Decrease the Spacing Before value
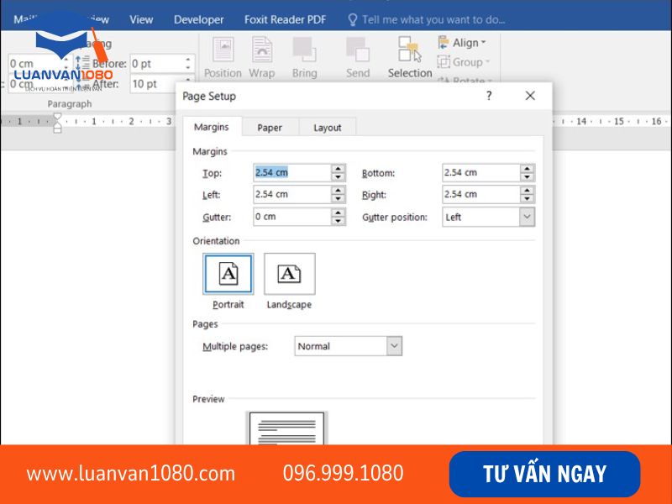This screenshot has height=504, width=672. (188, 68)
